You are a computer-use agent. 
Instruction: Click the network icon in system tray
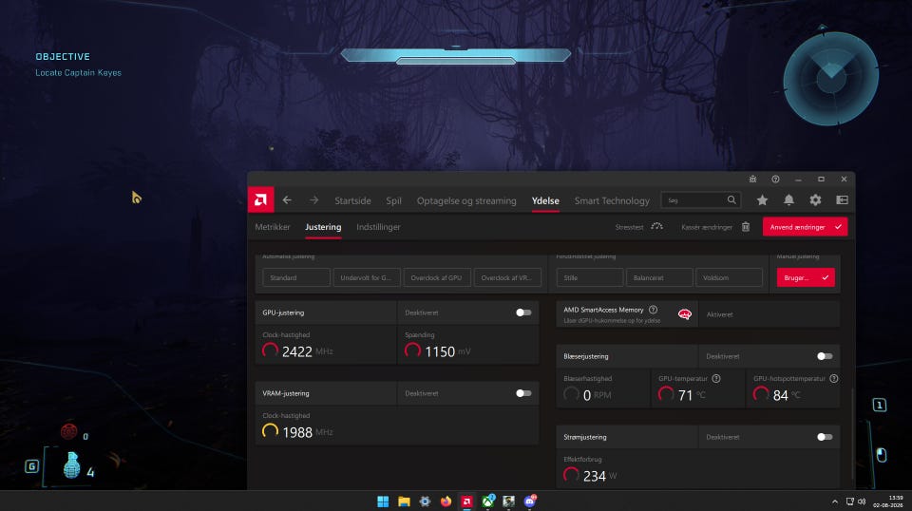point(849,502)
